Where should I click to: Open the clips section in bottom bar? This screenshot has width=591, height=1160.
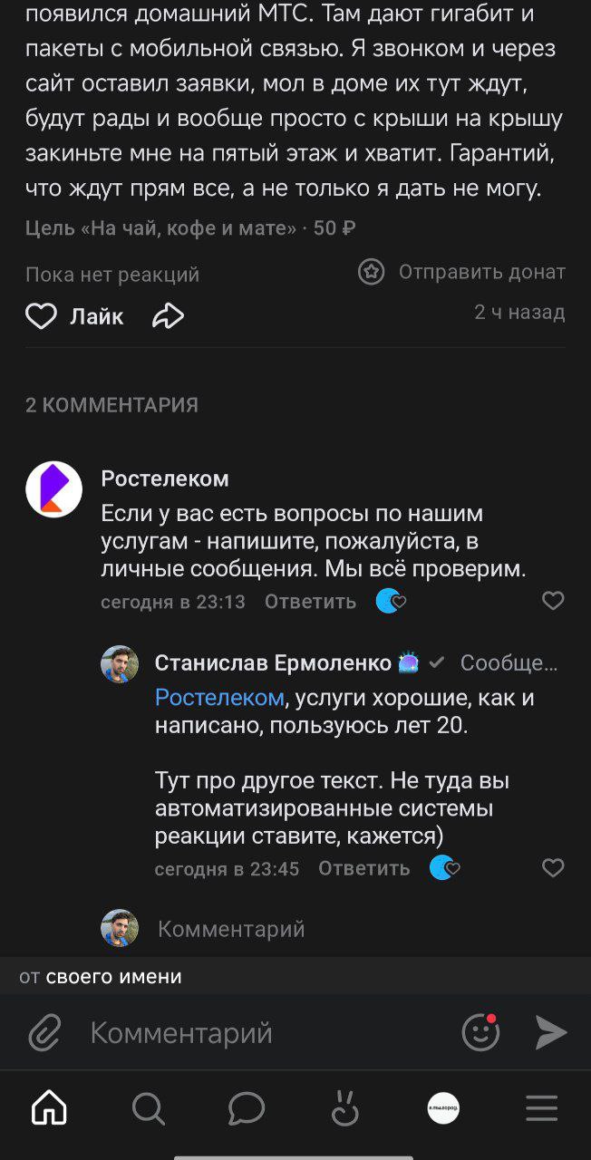tap(344, 1107)
